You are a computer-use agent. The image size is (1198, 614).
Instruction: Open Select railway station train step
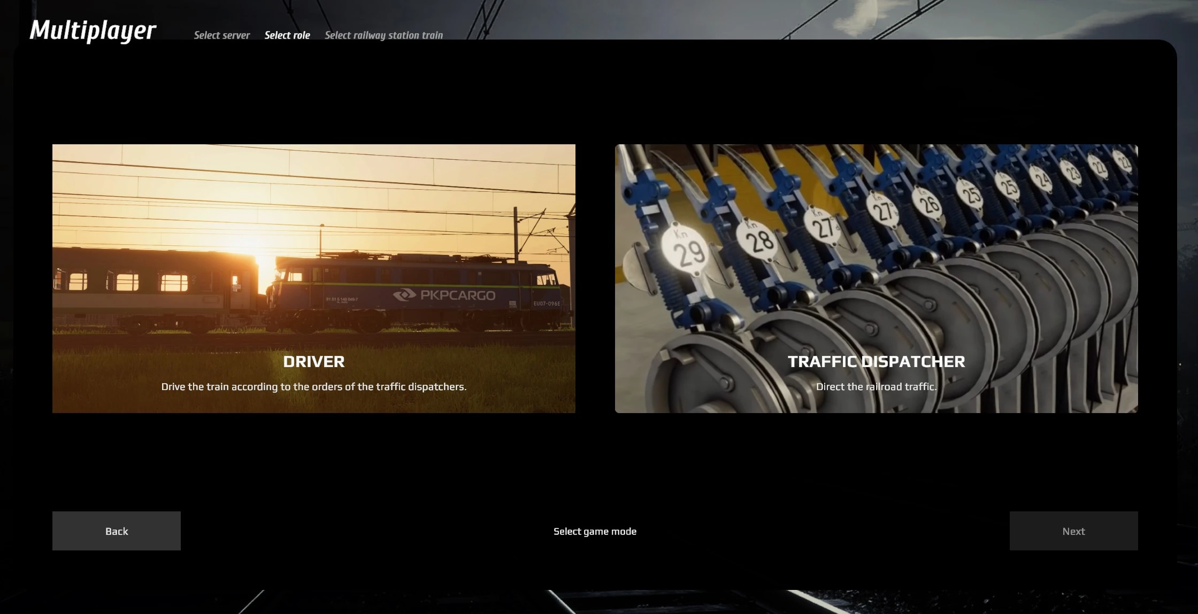pos(383,35)
